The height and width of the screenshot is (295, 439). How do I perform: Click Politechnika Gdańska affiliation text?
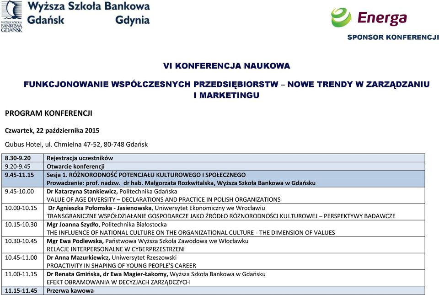[148, 192]
